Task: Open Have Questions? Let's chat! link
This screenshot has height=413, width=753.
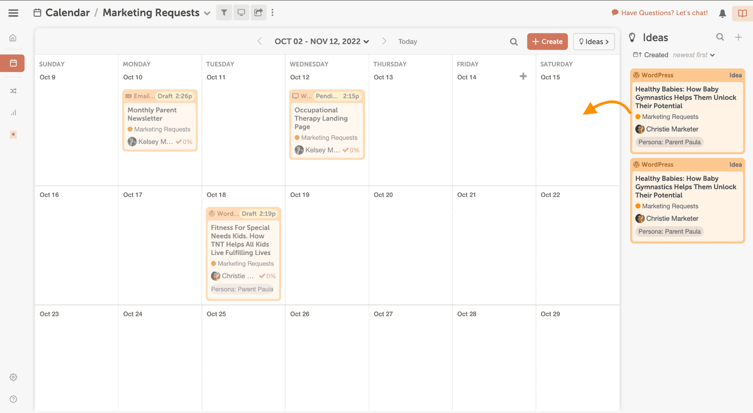Action: coord(660,13)
